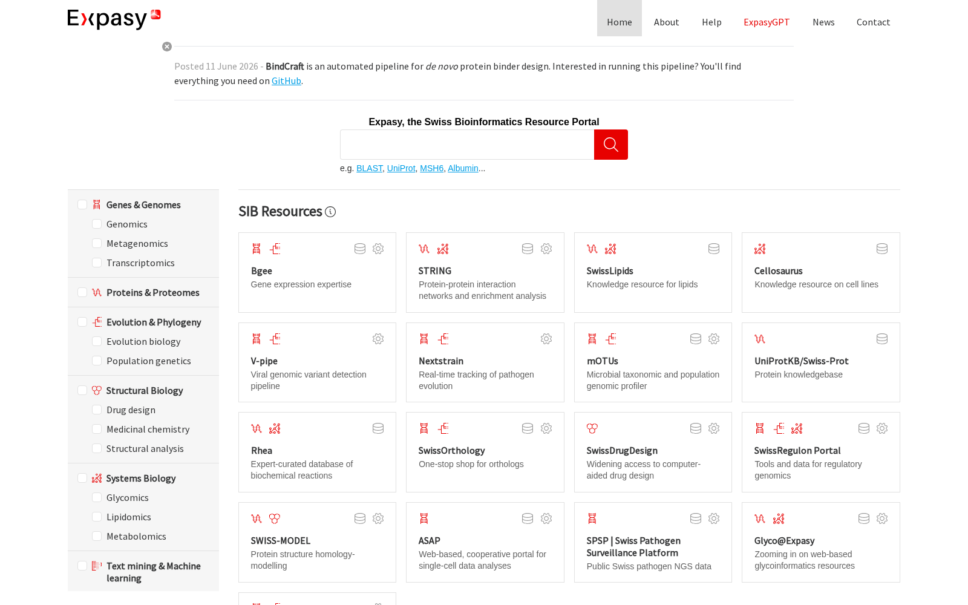Image resolution: width=968 pixels, height=605 pixels.
Task: Check the Drug design checkbox
Action: click(x=97, y=410)
